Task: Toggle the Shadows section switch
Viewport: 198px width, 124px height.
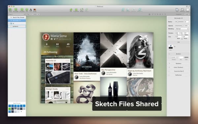Action: [169, 64]
